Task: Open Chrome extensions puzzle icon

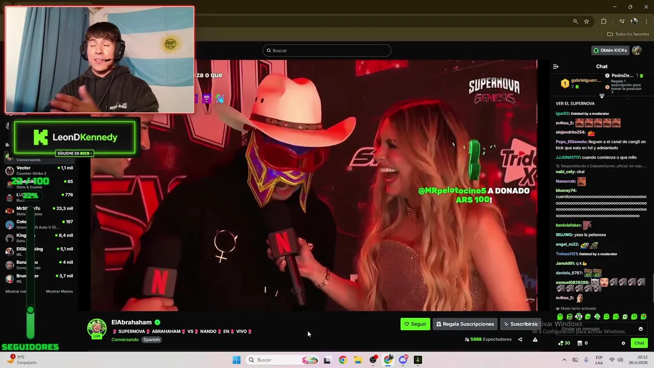Action: [x=603, y=21]
